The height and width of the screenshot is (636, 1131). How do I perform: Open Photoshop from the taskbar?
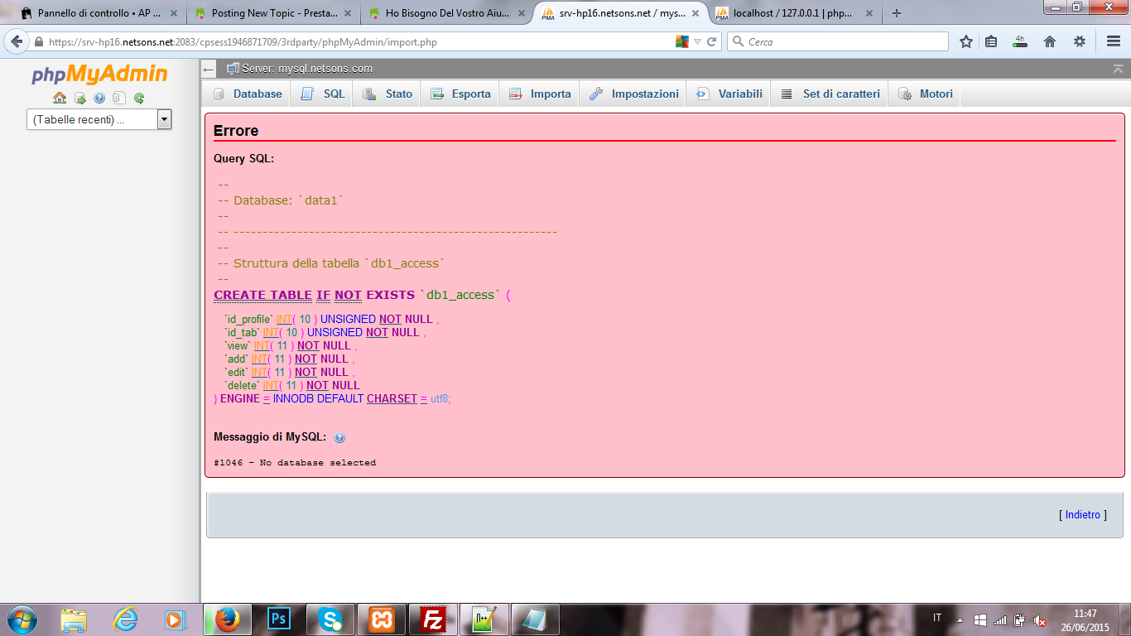point(280,619)
